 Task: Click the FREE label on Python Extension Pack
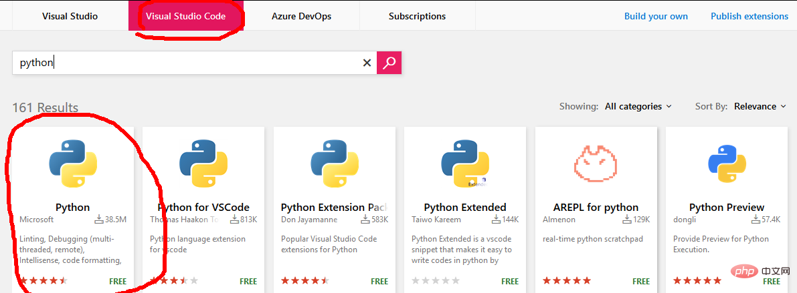[379, 282]
